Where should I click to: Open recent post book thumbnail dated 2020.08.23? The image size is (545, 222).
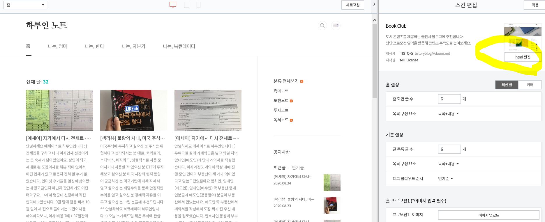pos(332,205)
